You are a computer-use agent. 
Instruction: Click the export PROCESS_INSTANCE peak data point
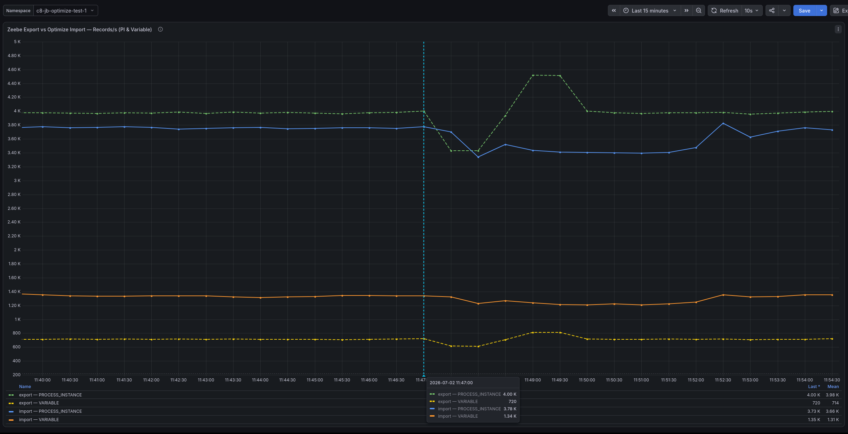(x=533, y=75)
